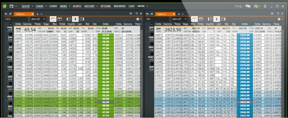Open the hamburger main menu
The image size is (288, 118).
click(x=265, y=6)
